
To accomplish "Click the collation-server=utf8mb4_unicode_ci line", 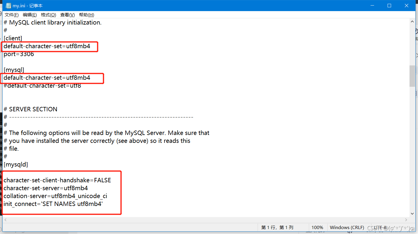I will 55,196.
